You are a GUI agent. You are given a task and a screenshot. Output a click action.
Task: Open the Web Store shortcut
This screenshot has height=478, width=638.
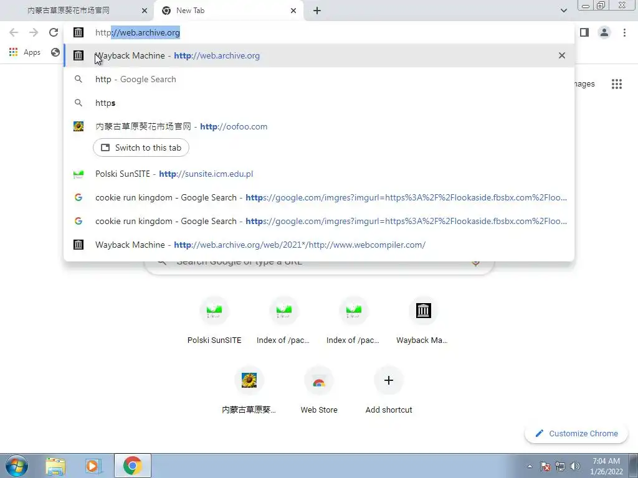319,390
